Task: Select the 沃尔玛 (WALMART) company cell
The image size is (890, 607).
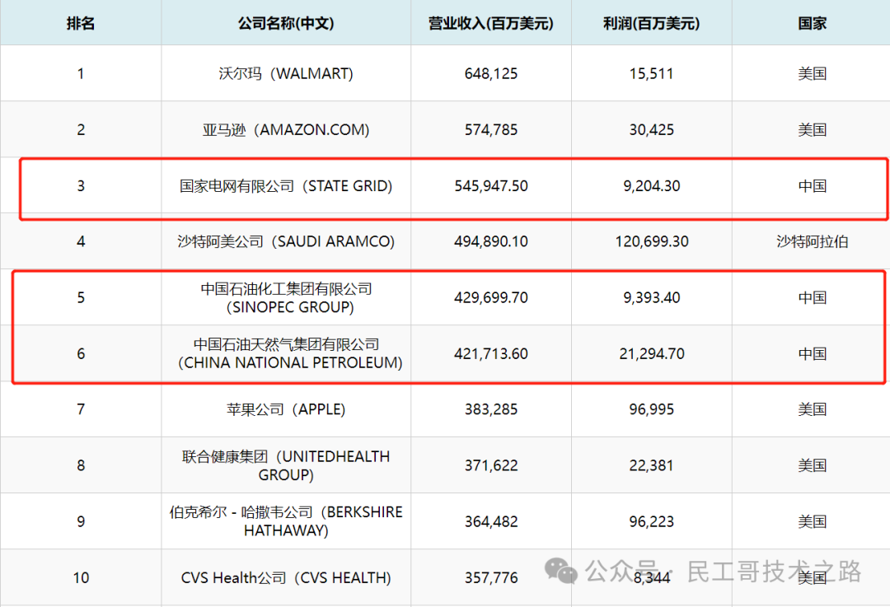Action: 285,74
